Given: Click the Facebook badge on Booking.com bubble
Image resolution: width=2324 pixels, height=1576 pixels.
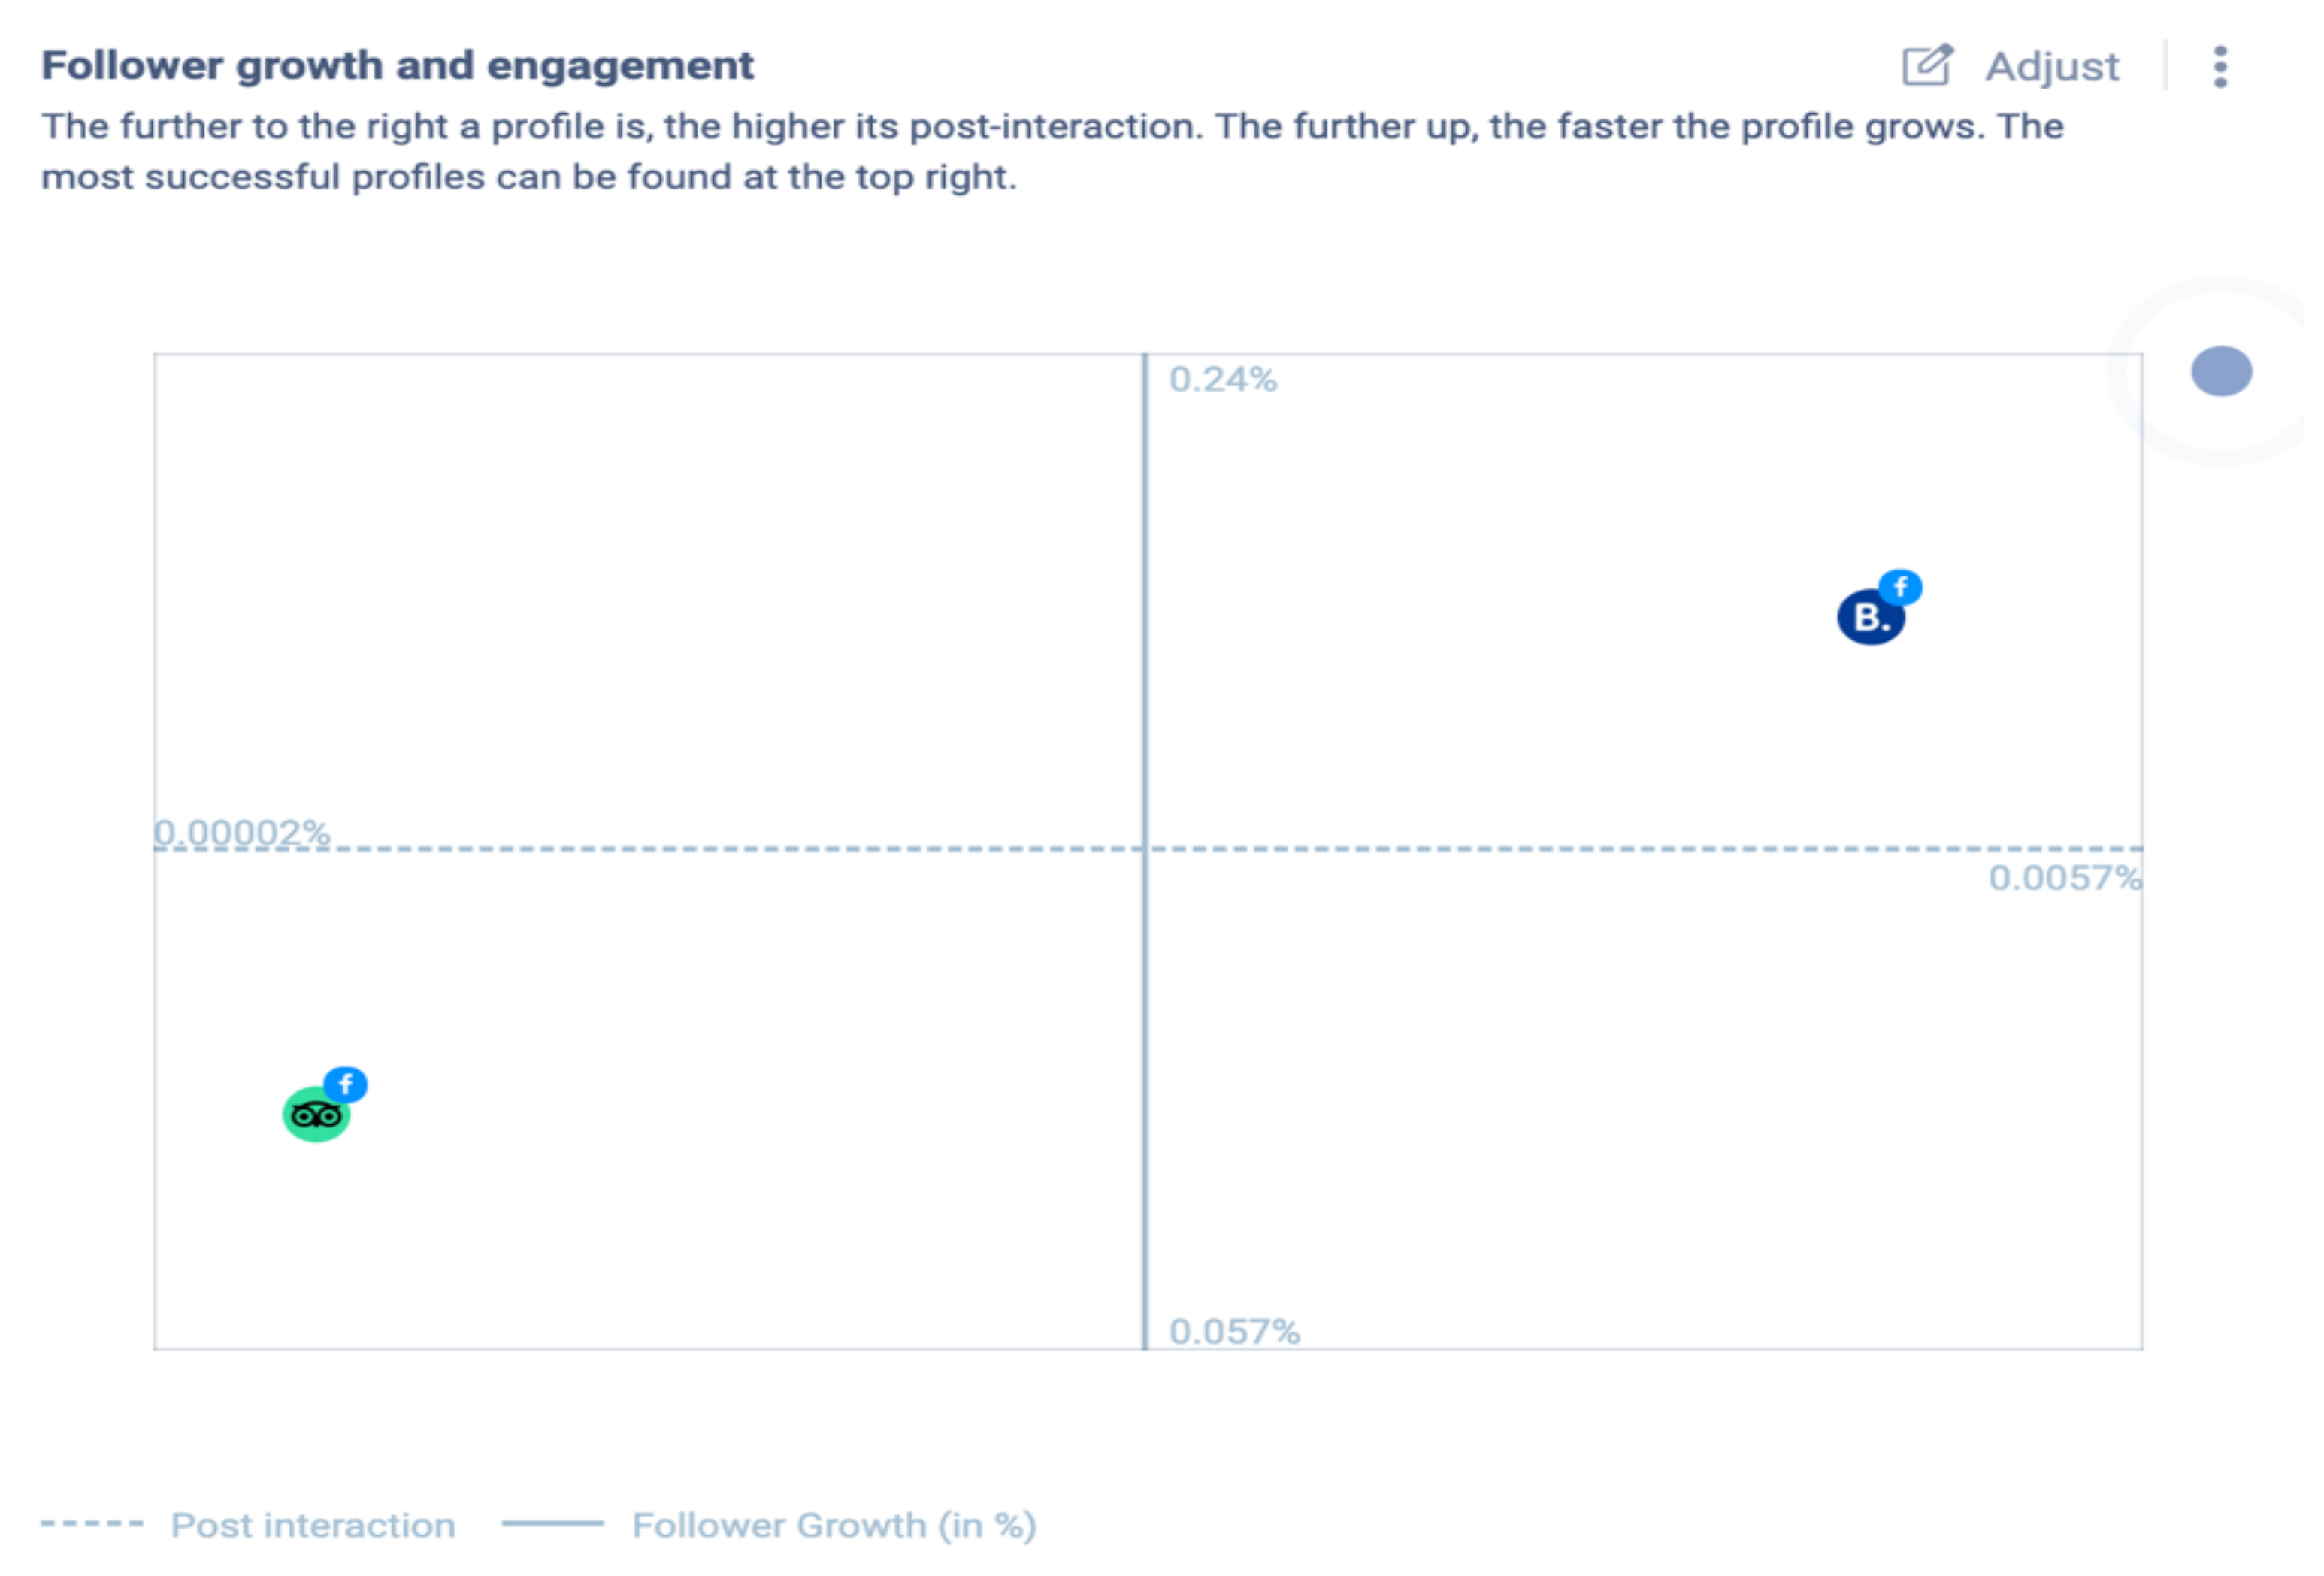Looking at the screenshot, I should [x=1900, y=587].
